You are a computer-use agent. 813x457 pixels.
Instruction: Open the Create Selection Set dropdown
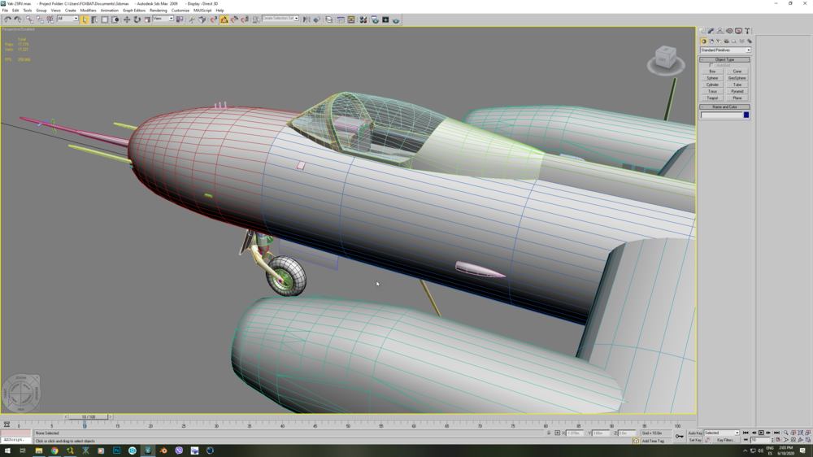(280, 19)
